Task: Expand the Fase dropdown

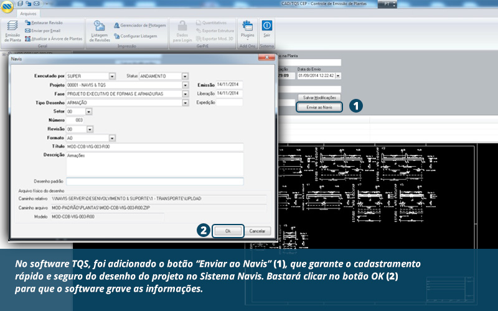Action: (185, 94)
